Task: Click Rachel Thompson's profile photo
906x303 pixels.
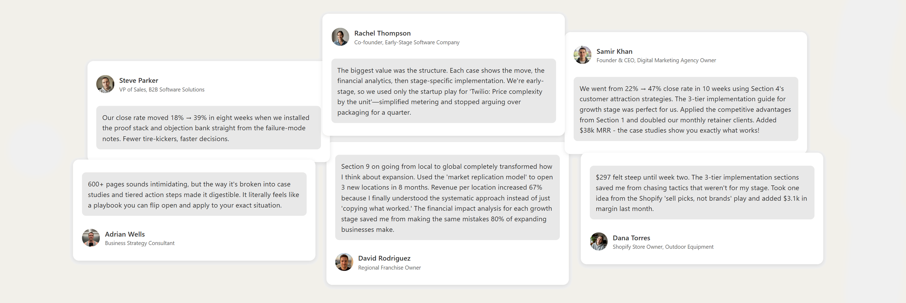Action: [x=340, y=37]
